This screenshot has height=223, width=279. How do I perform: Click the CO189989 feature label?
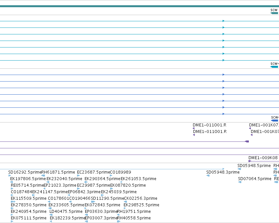(120, 172)
